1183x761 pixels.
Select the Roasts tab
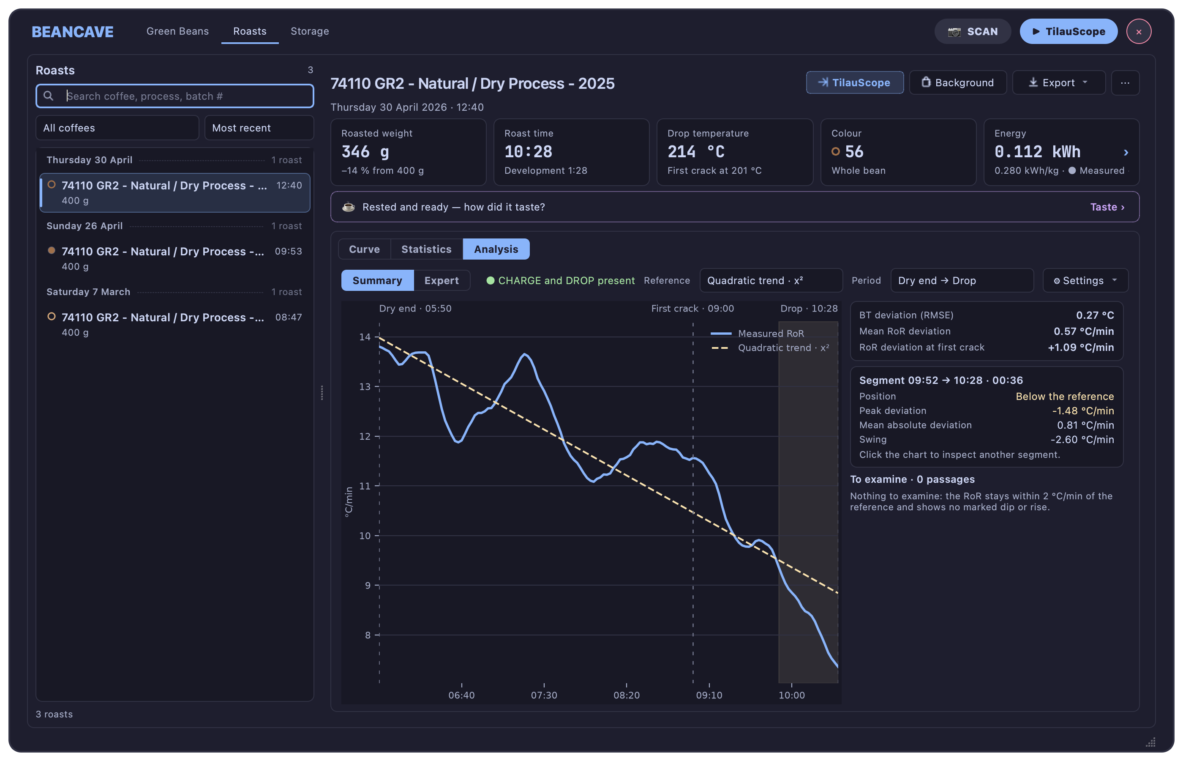pos(249,31)
